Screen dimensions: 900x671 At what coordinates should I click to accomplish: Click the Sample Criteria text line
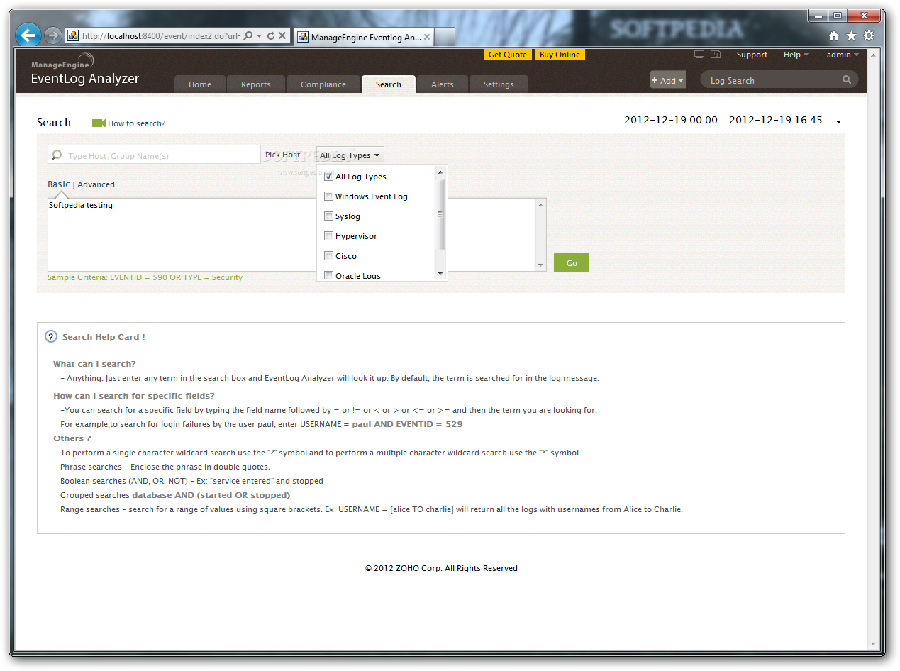[x=145, y=277]
